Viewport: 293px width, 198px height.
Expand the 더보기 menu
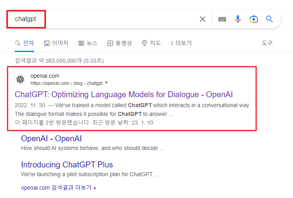coord(181,43)
